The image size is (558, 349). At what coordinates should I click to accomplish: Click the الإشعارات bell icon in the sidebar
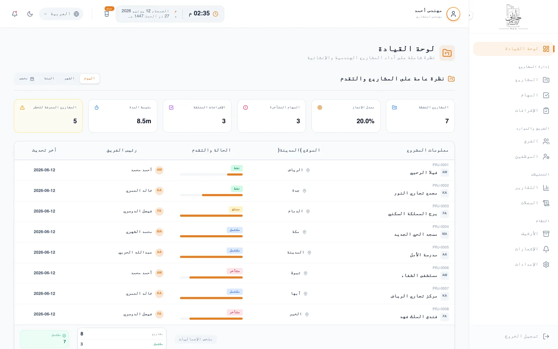tap(546, 249)
